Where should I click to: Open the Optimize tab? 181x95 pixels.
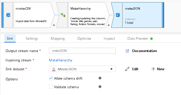click(x=84, y=38)
